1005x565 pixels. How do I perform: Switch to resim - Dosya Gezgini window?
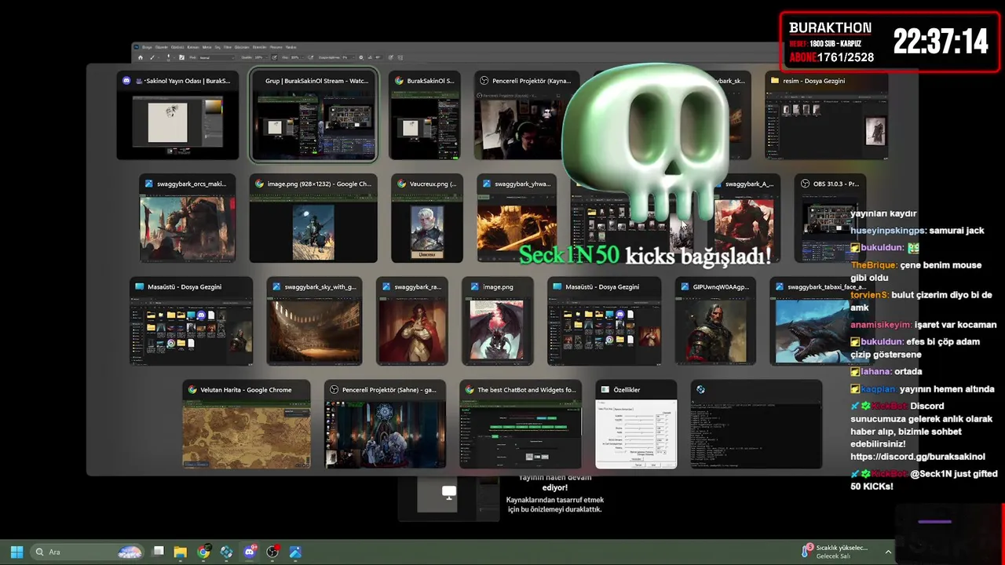click(827, 115)
